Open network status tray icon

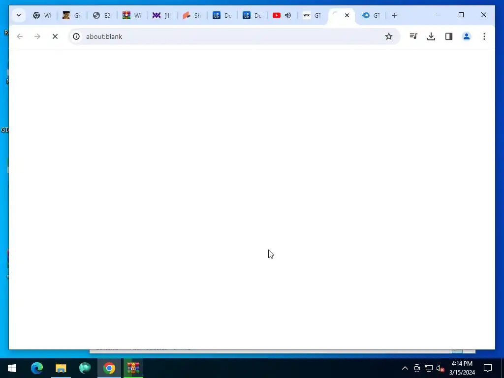click(x=429, y=368)
